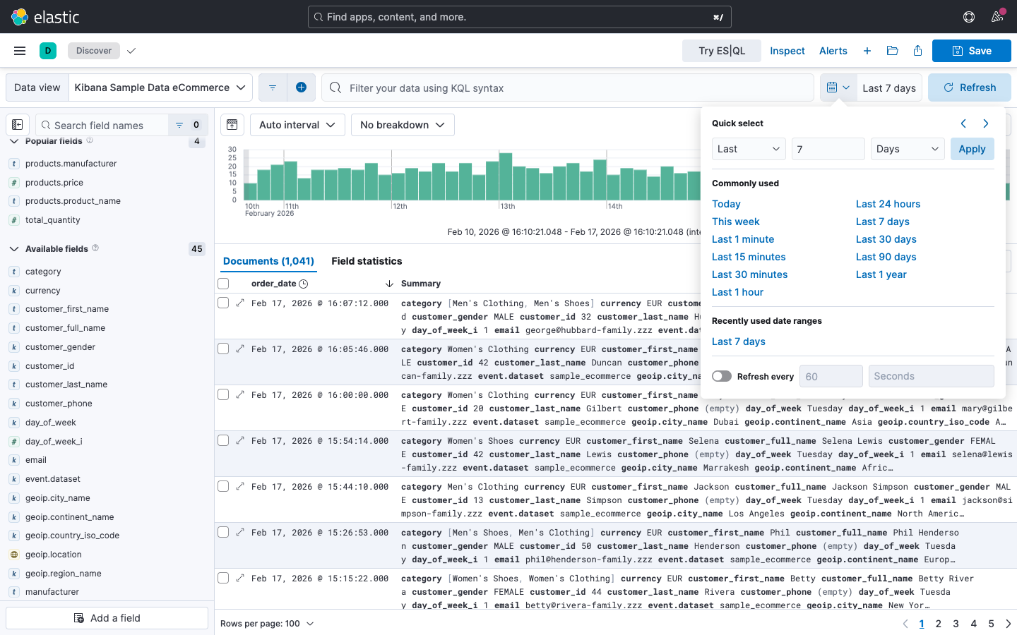Expand the No breakdown dropdown
Viewport: 1017px width, 635px height.
(x=402, y=125)
